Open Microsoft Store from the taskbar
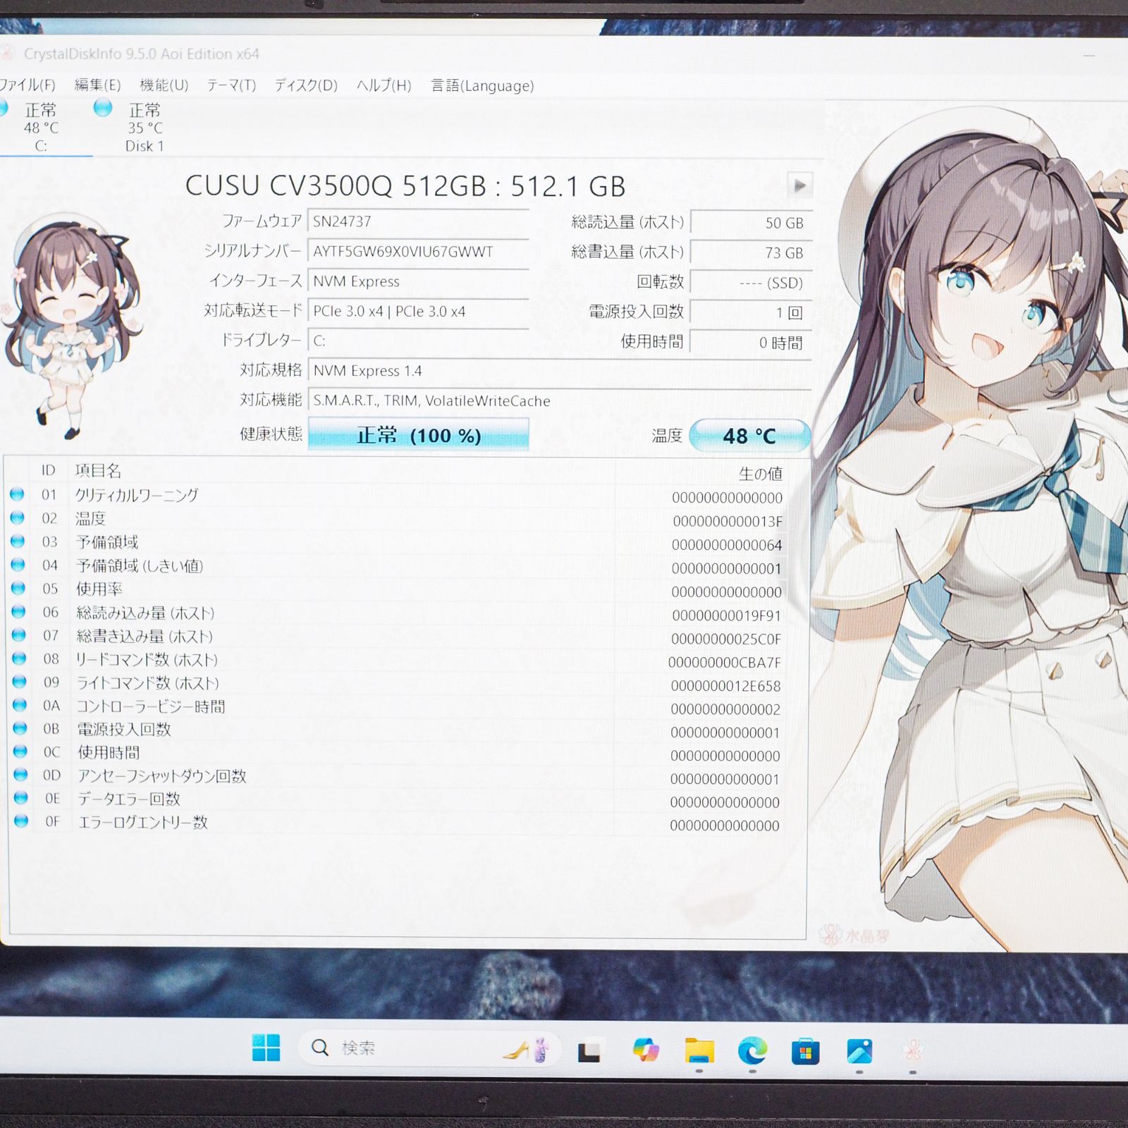 pyautogui.click(x=805, y=1052)
